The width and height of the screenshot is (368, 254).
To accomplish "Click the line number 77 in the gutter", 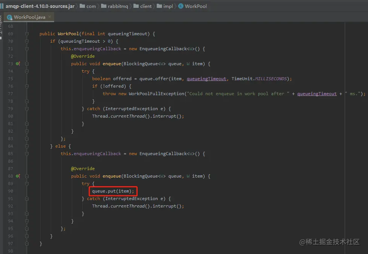I will point(10,94).
